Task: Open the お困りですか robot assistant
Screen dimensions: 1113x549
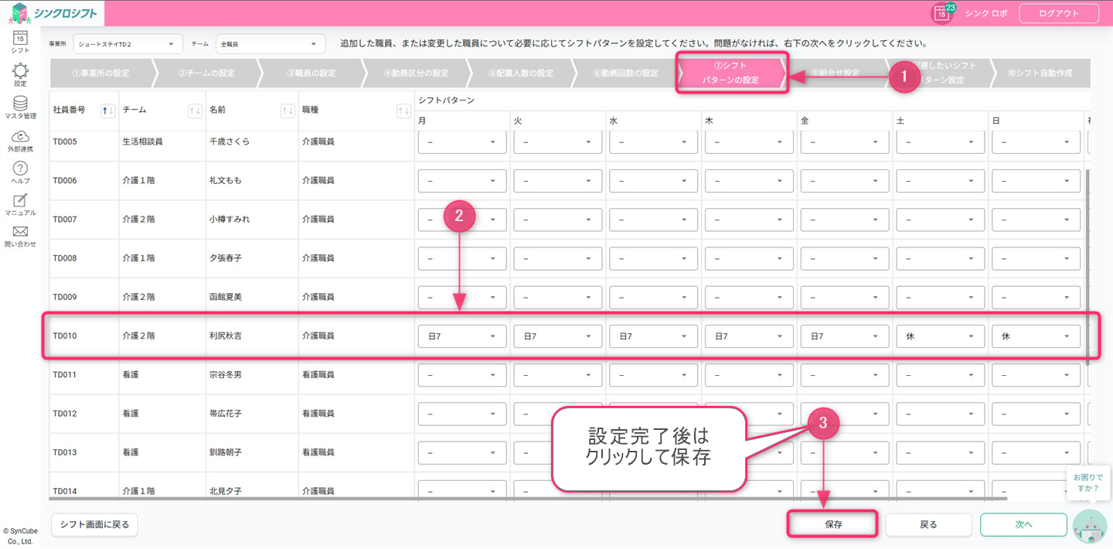Action: 1090,526
